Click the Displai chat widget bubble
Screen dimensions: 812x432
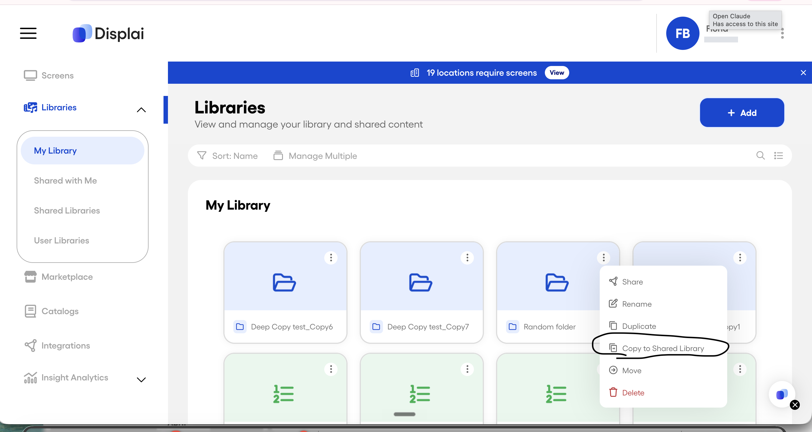coord(782,394)
